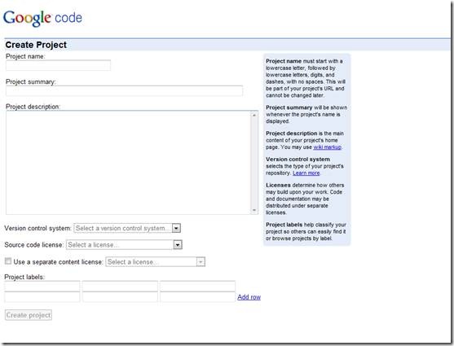
Task: Click into the Project summary field
Action: (124, 91)
